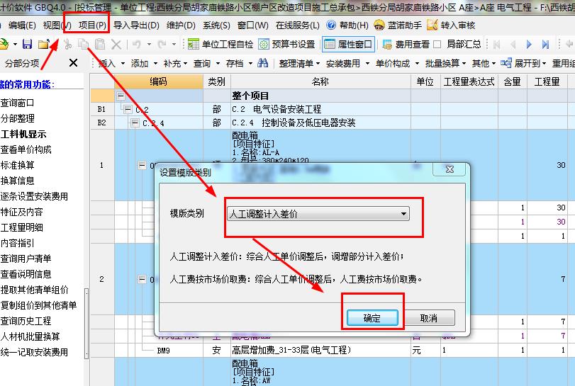Open the 系统(S) menu
The height and width of the screenshot is (386, 575).
tap(216, 25)
